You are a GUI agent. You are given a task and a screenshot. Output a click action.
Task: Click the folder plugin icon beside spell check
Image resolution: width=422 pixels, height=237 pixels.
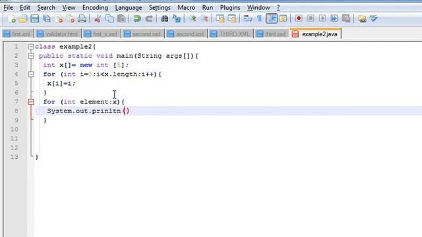362,18
